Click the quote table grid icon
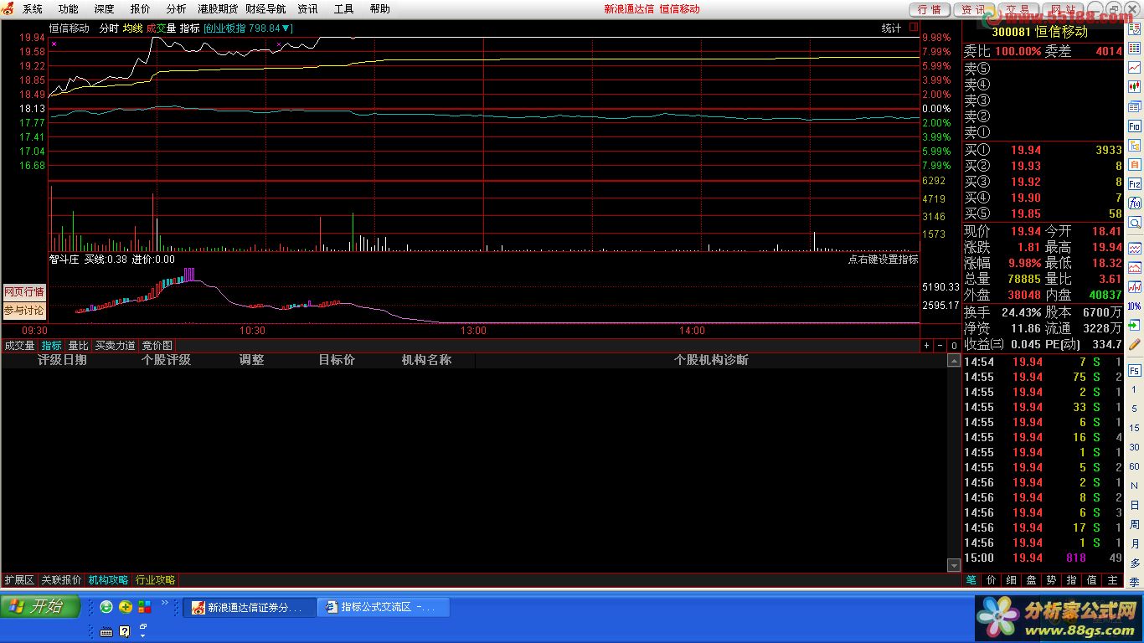This screenshot has width=1144, height=643. click(1135, 49)
